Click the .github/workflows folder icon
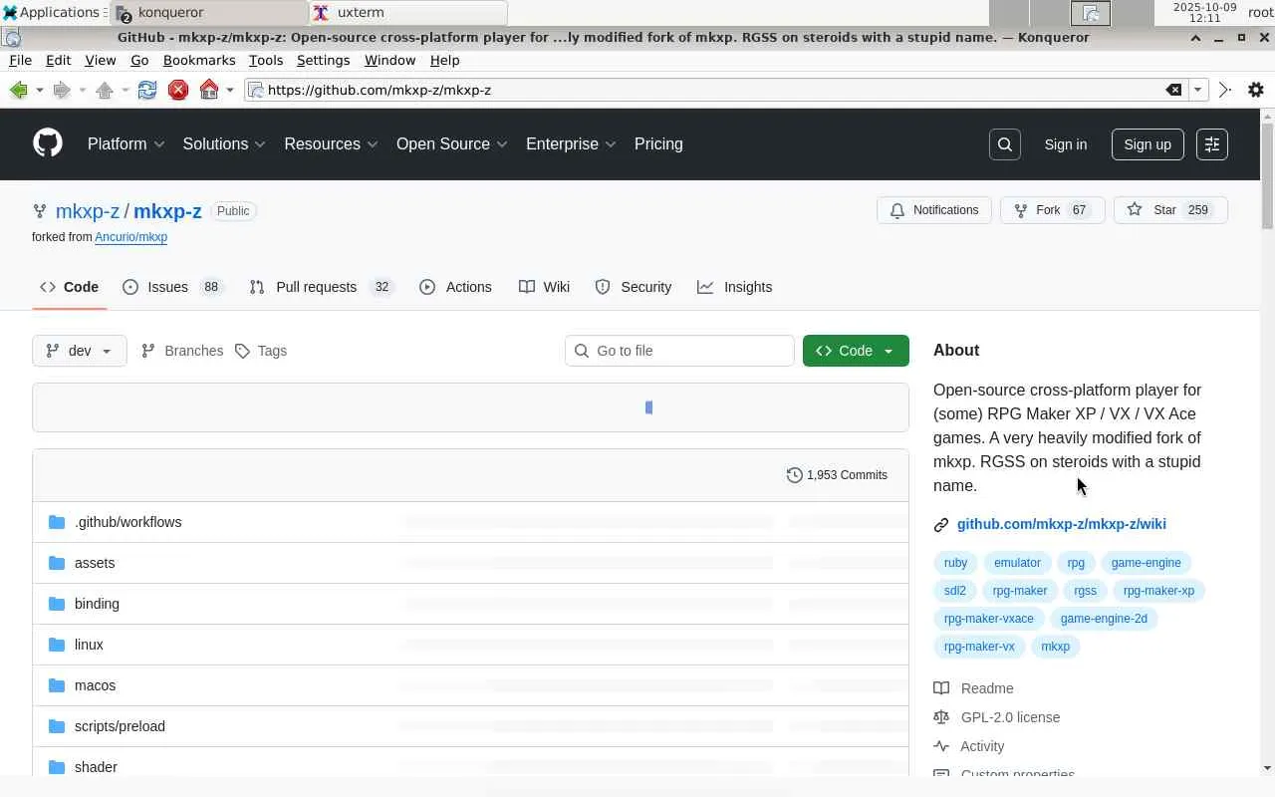The image size is (1275, 797). click(x=57, y=522)
